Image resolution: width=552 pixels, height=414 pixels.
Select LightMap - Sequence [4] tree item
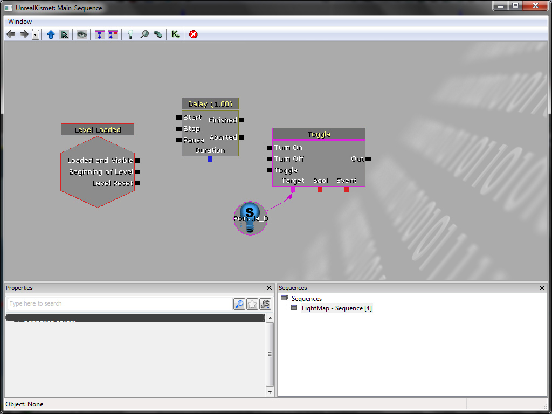[336, 308]
